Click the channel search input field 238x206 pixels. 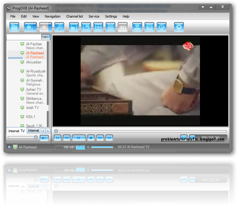pos(24,37)
